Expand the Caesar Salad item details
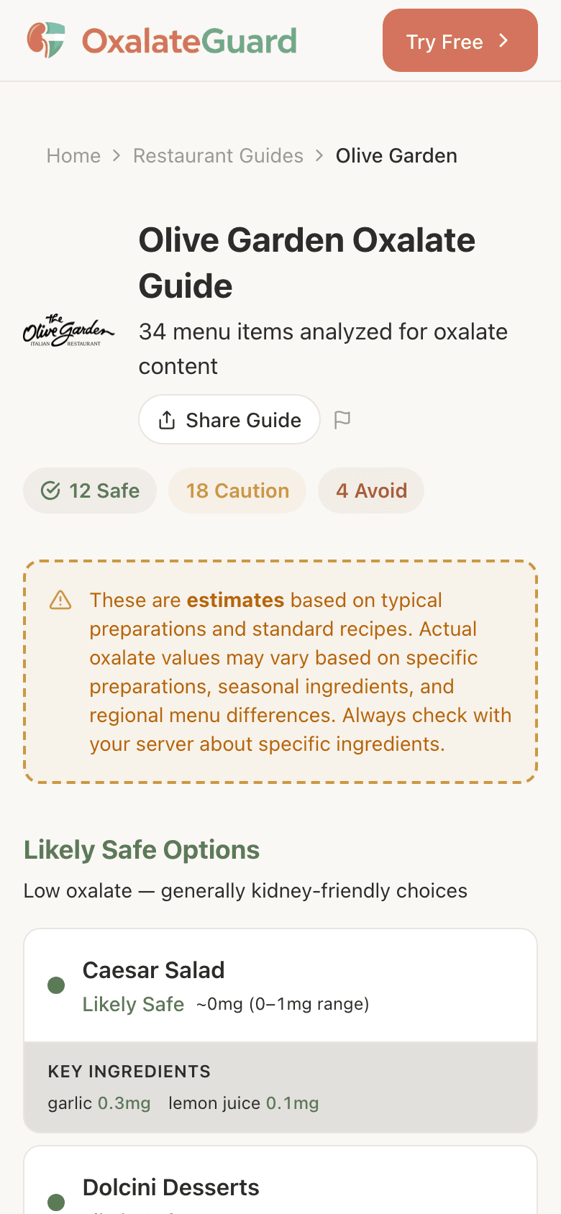The height and width of the screenshot is (1214, 561). coord(280,985)
